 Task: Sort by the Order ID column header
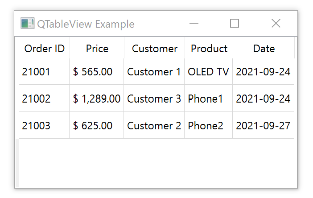click(x=44, y=48)
